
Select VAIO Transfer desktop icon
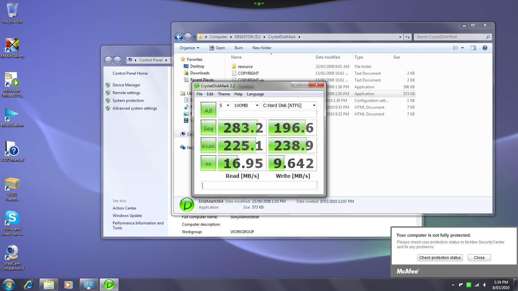(12, 189)
